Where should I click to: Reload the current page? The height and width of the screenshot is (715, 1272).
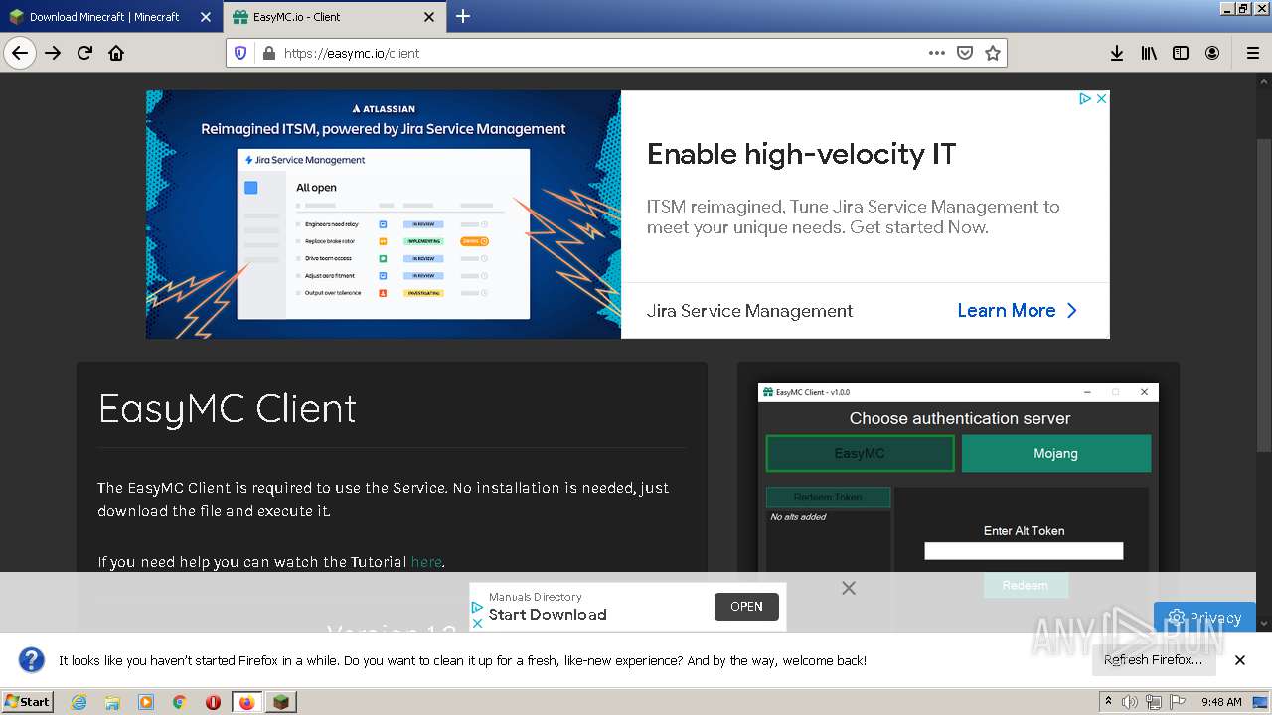point(84,53)
